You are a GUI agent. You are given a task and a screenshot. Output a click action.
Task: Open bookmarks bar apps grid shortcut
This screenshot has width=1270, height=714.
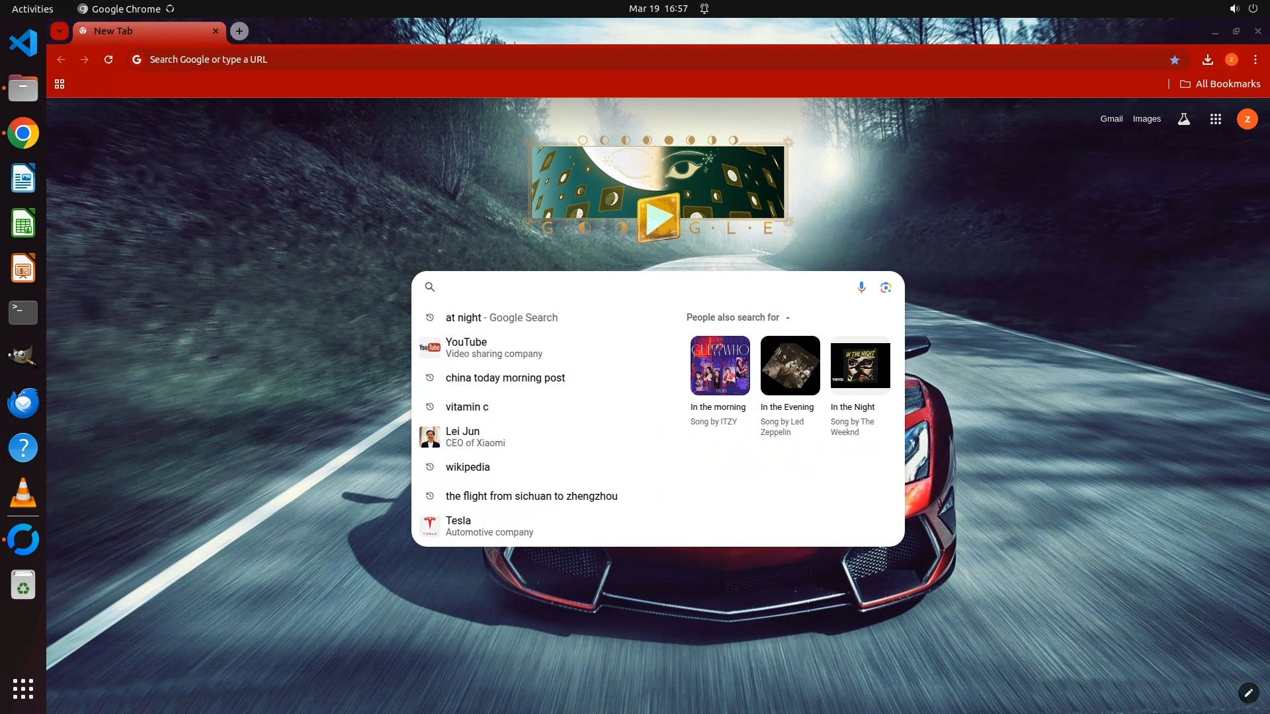(60, 84)
